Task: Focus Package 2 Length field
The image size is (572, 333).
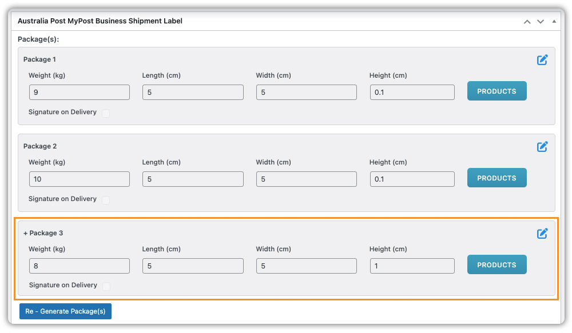Action: click(193, 179)
